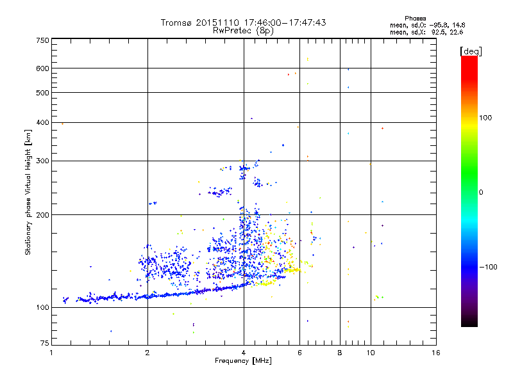The image size is (513, 384).
Task: Click the 400 km y-axis label
Action: (42, 122)
